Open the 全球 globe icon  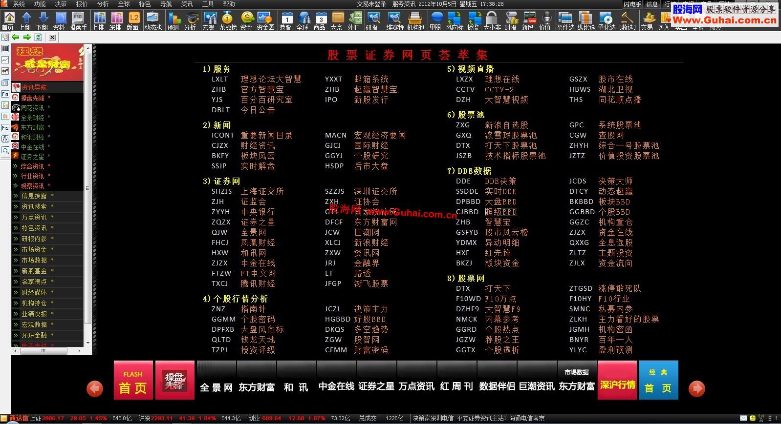tap(303, 20)
